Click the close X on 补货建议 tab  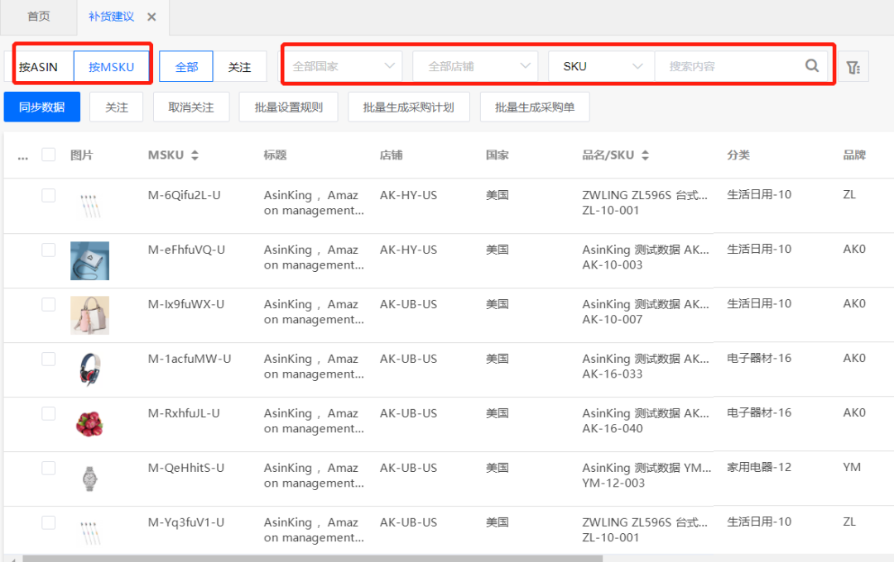(151, 17)
